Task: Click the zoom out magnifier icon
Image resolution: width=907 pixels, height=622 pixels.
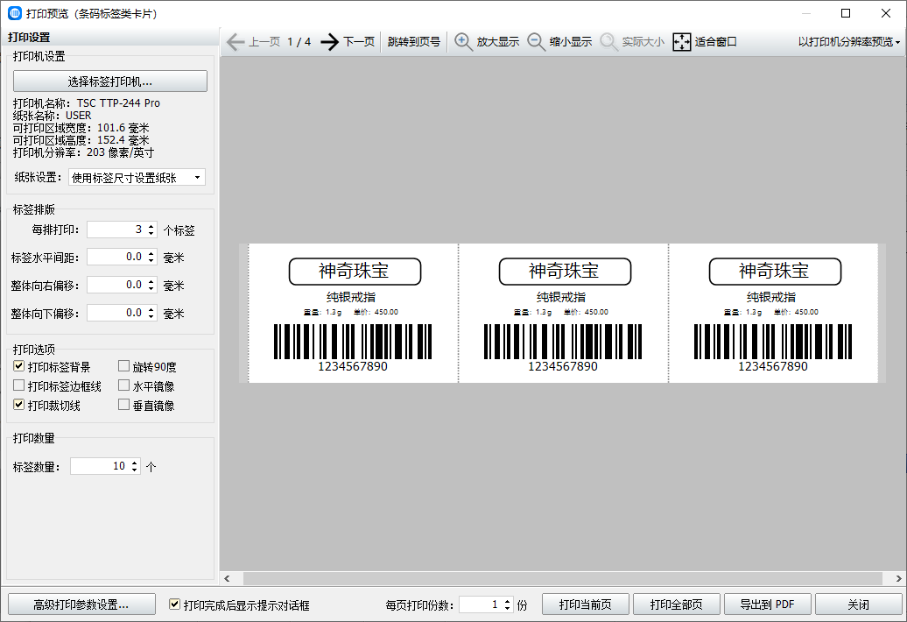Action: pos(537,42)
